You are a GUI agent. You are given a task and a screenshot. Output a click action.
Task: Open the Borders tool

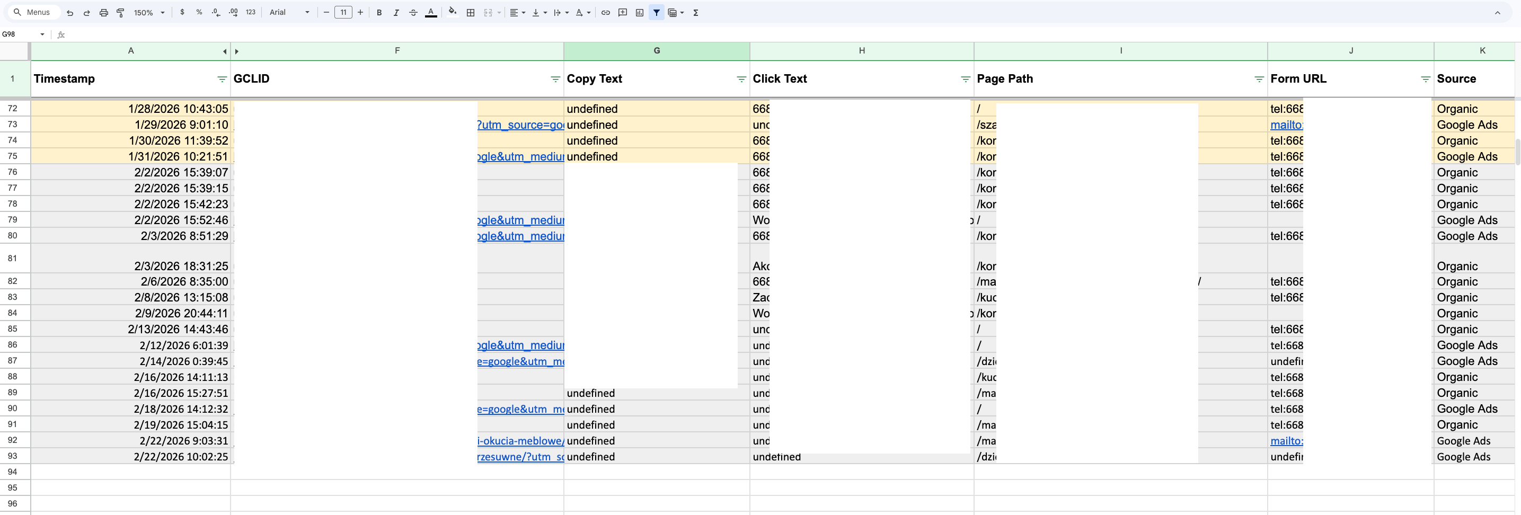(471, 12)
